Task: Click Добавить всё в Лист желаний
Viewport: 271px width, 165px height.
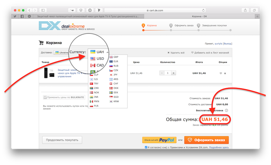Action: [210, 53]
